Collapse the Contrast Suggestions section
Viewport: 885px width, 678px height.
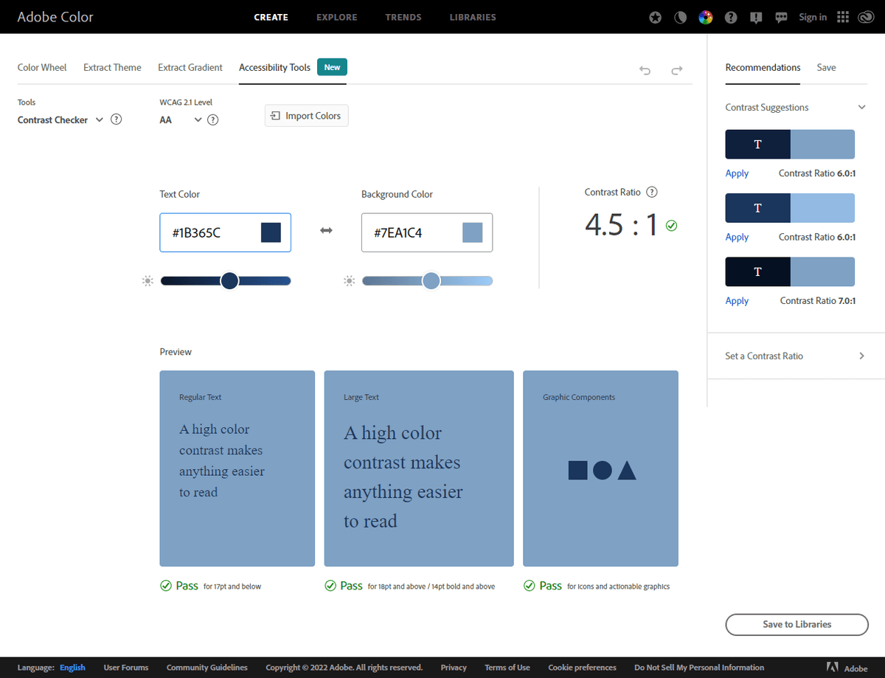[x=861, y=108]
